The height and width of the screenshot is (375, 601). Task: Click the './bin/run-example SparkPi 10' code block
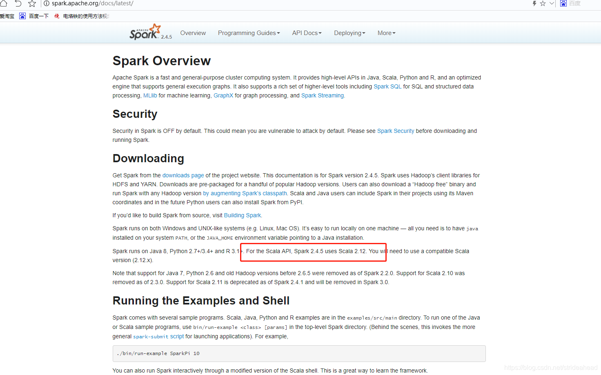coord(299,353)
